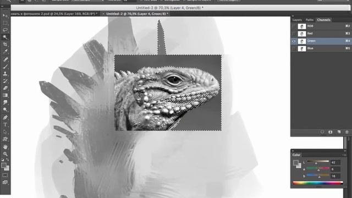352x198 pixels.
Task: Load channel as selection
Action: tap(322, 132)
